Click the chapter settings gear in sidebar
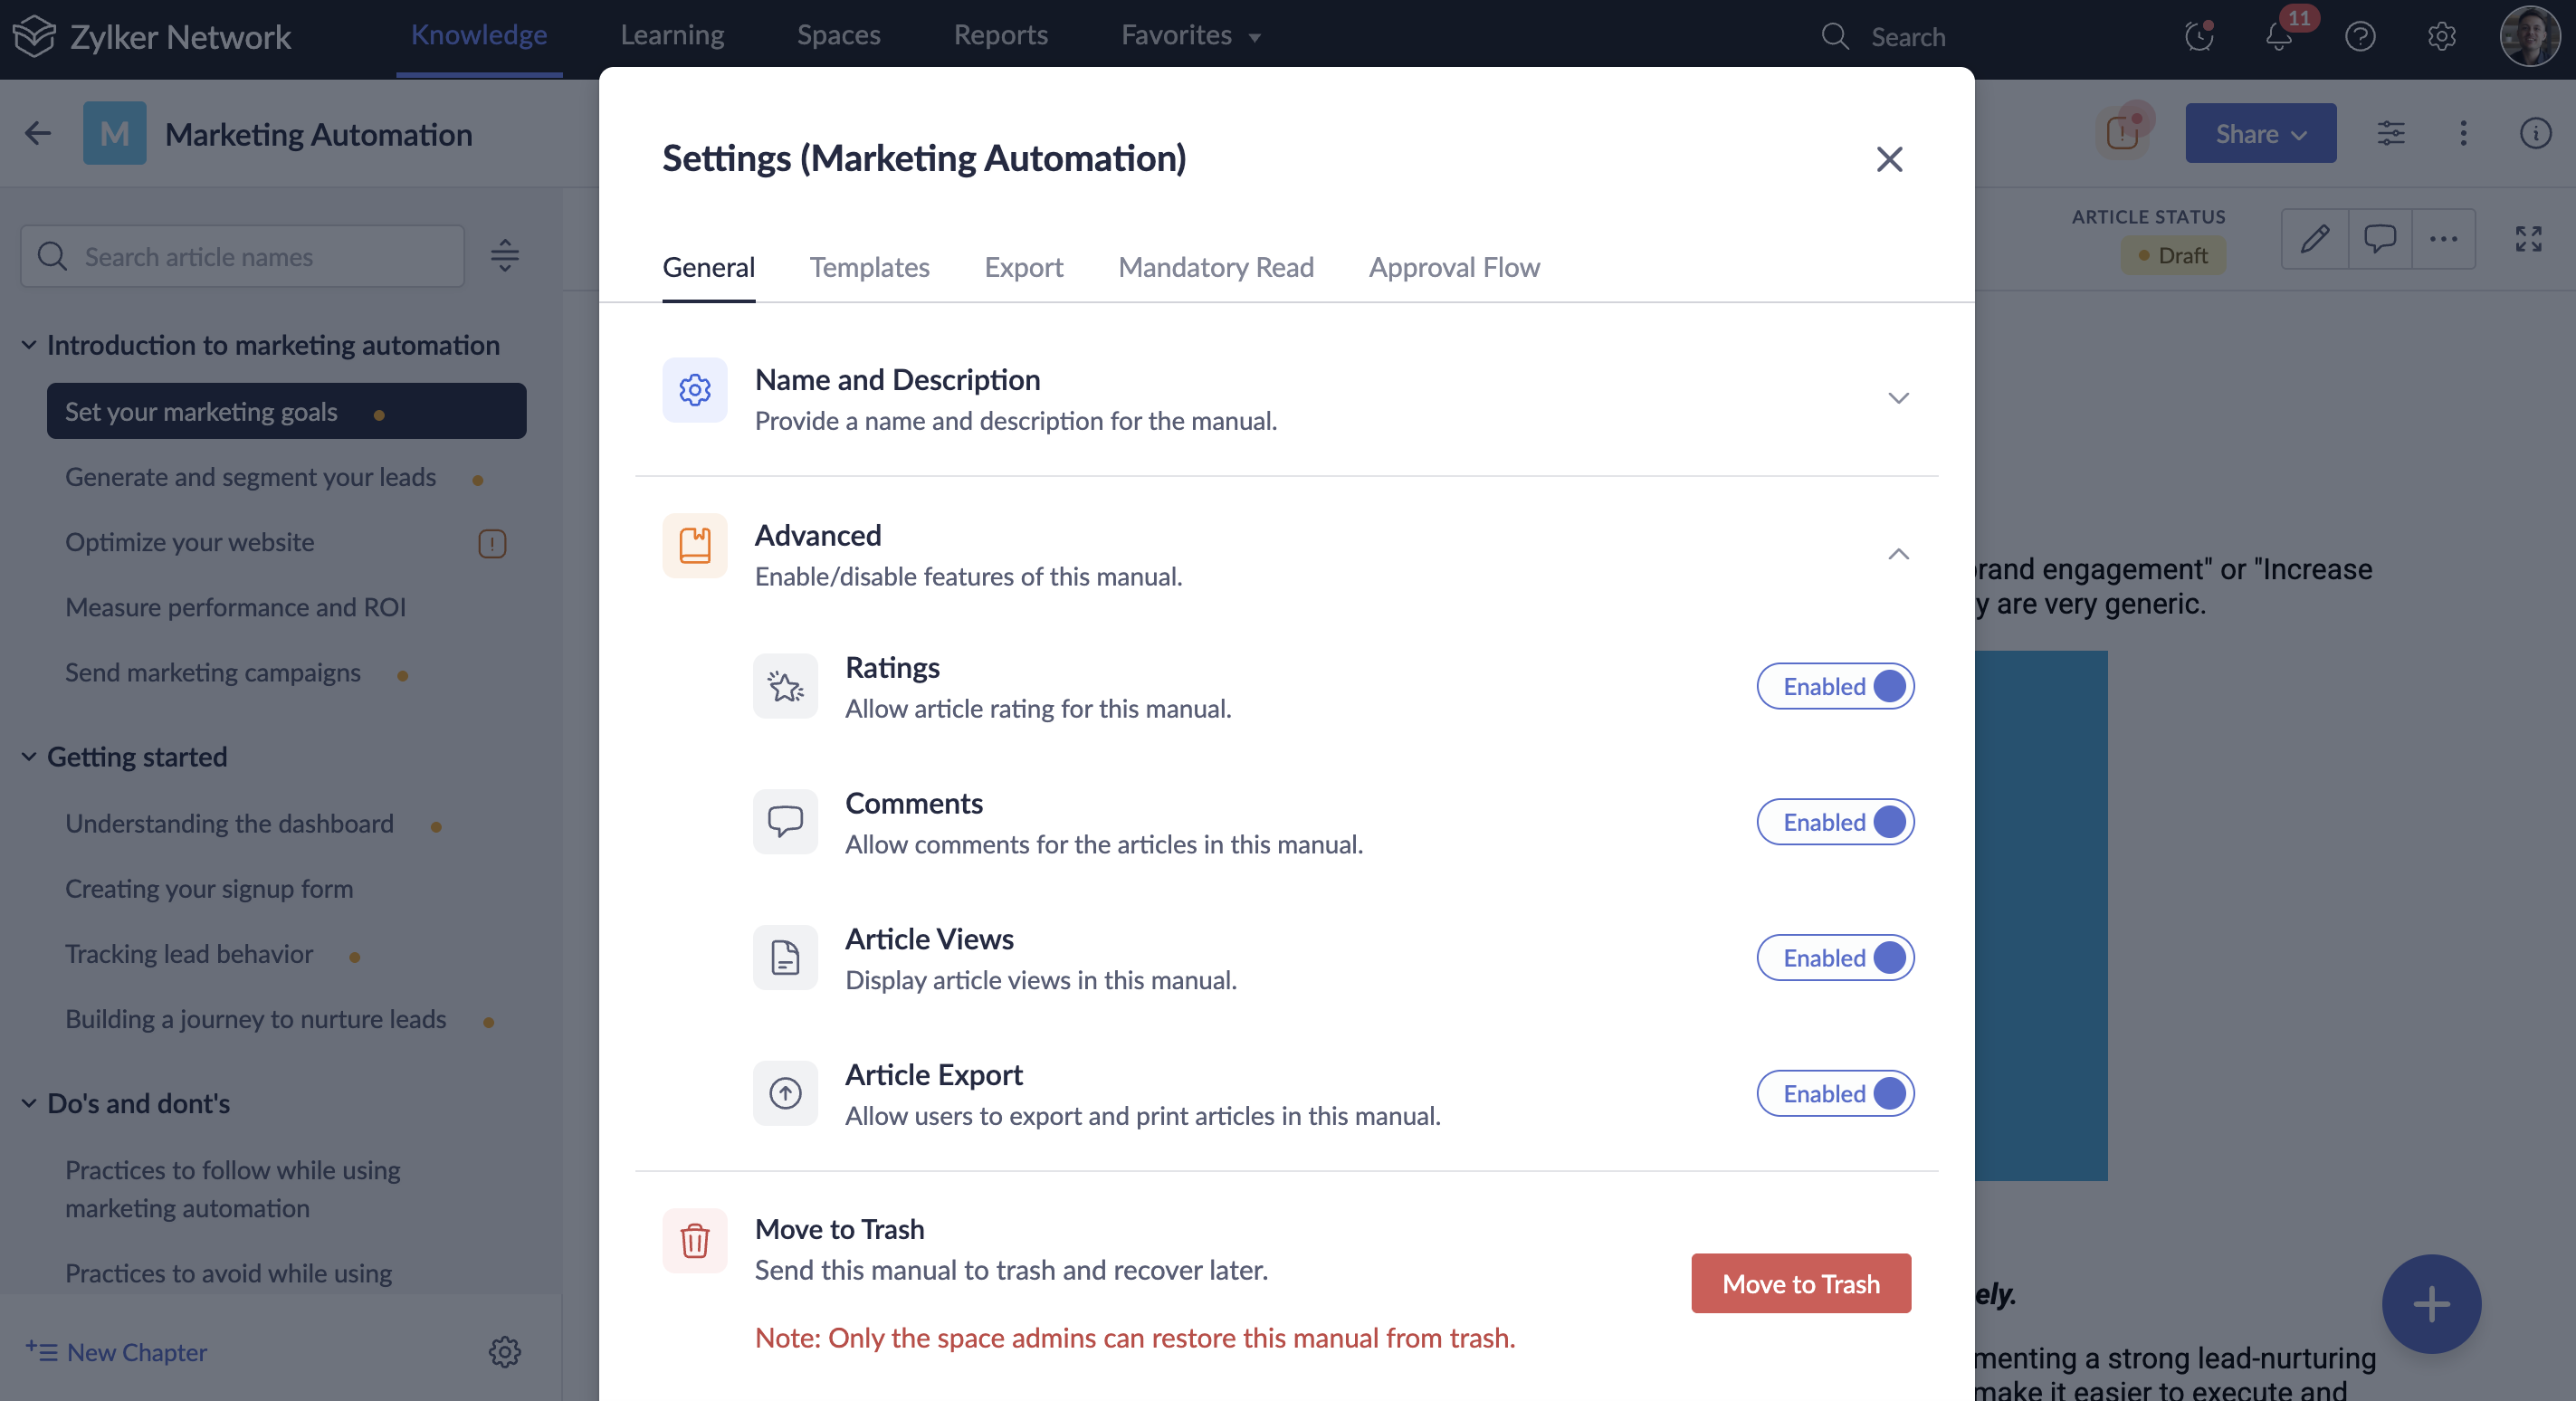This screenshot has width=2576, height=1401. click(504, 1352)
